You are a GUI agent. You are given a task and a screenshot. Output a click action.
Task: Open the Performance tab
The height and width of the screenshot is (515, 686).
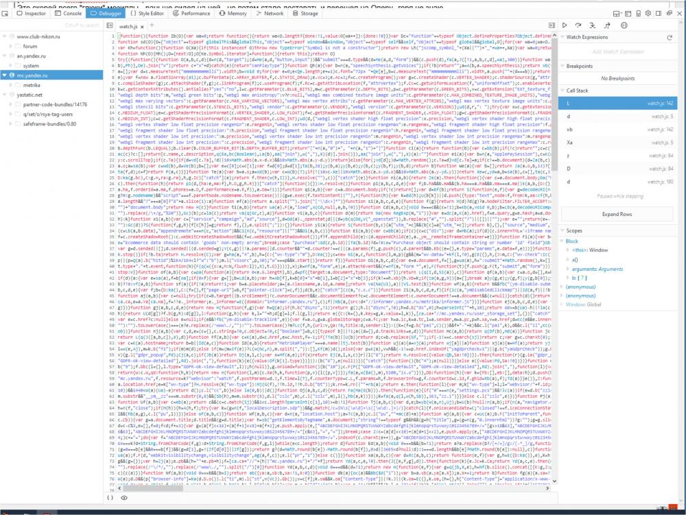pyautogui.click(x=191, y=14)
